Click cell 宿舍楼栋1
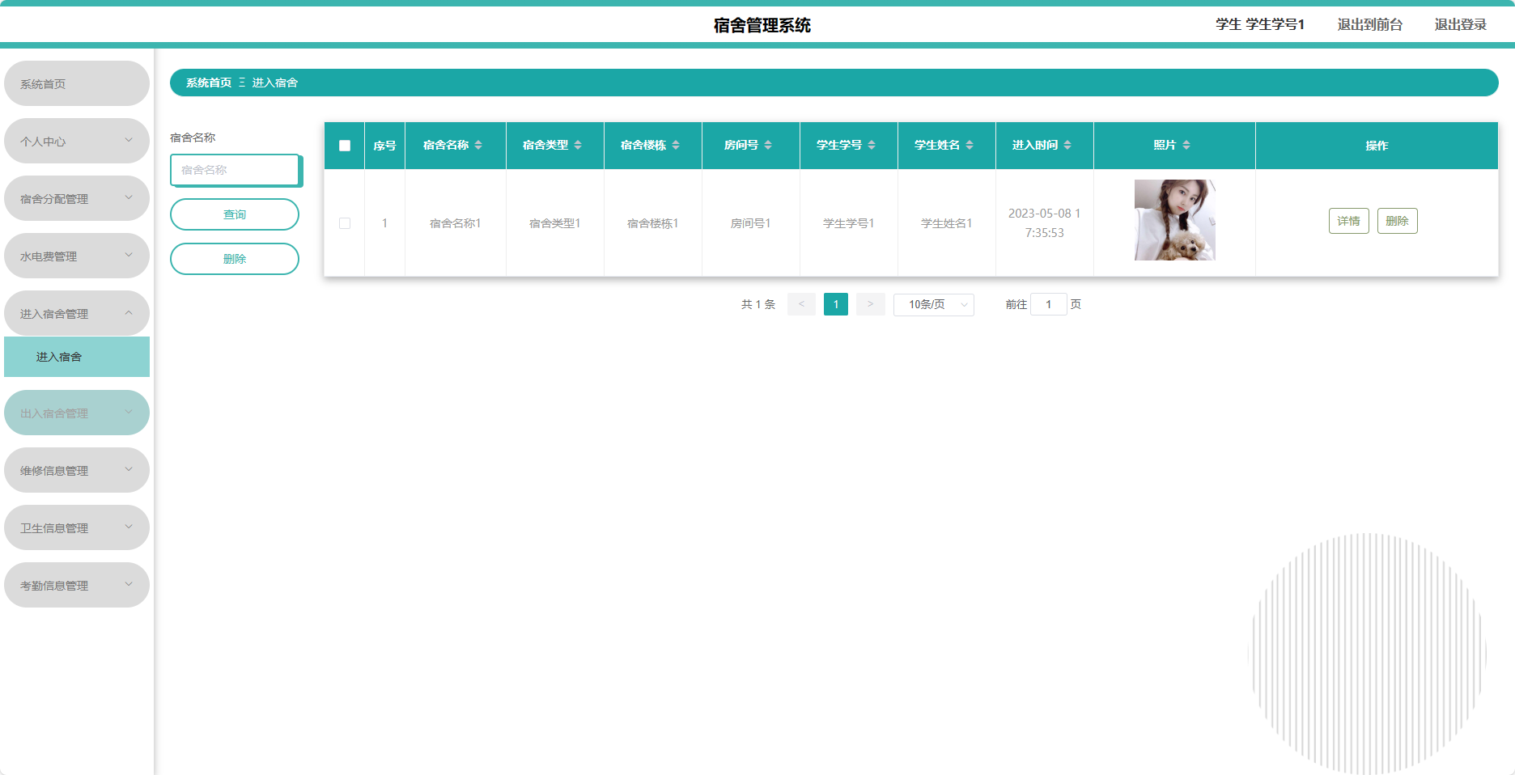This screenshot has height=775, width=1515. point(653,223)
